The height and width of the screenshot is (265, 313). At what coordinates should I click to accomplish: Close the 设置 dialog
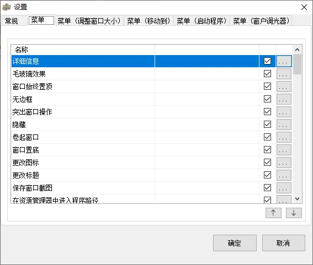click(304, 7)
